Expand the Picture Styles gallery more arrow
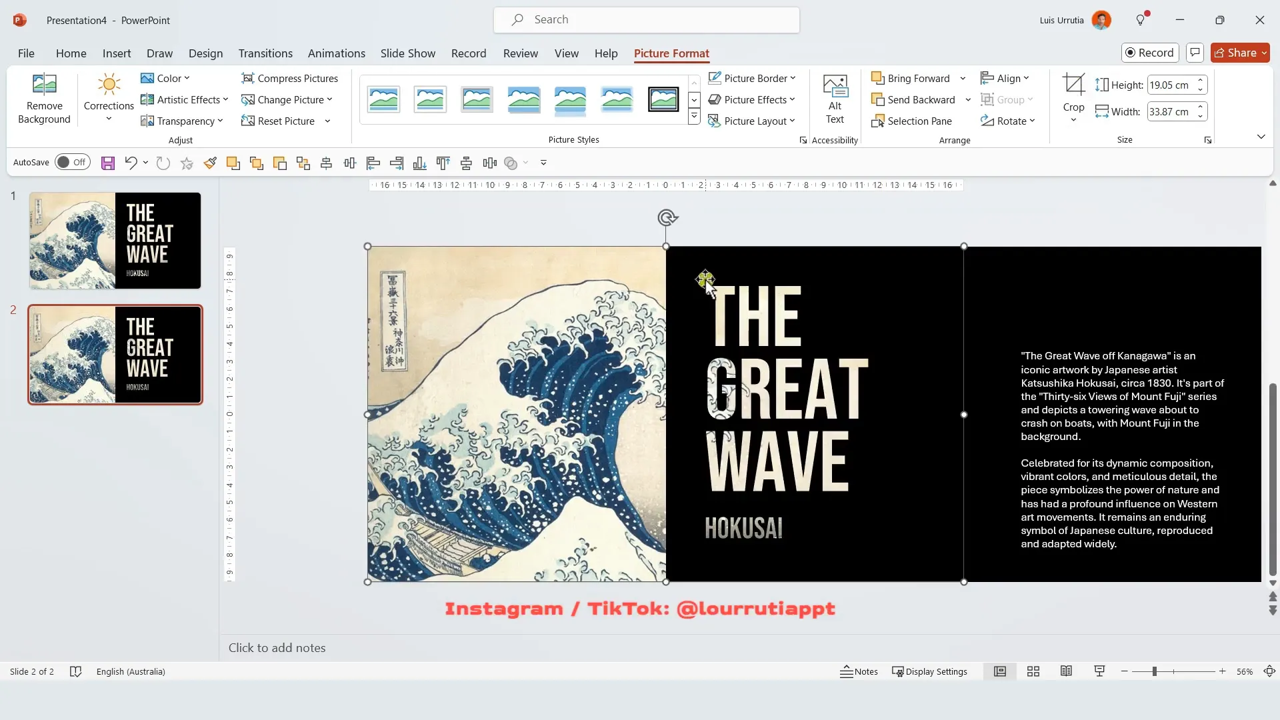 pos(694,117)
